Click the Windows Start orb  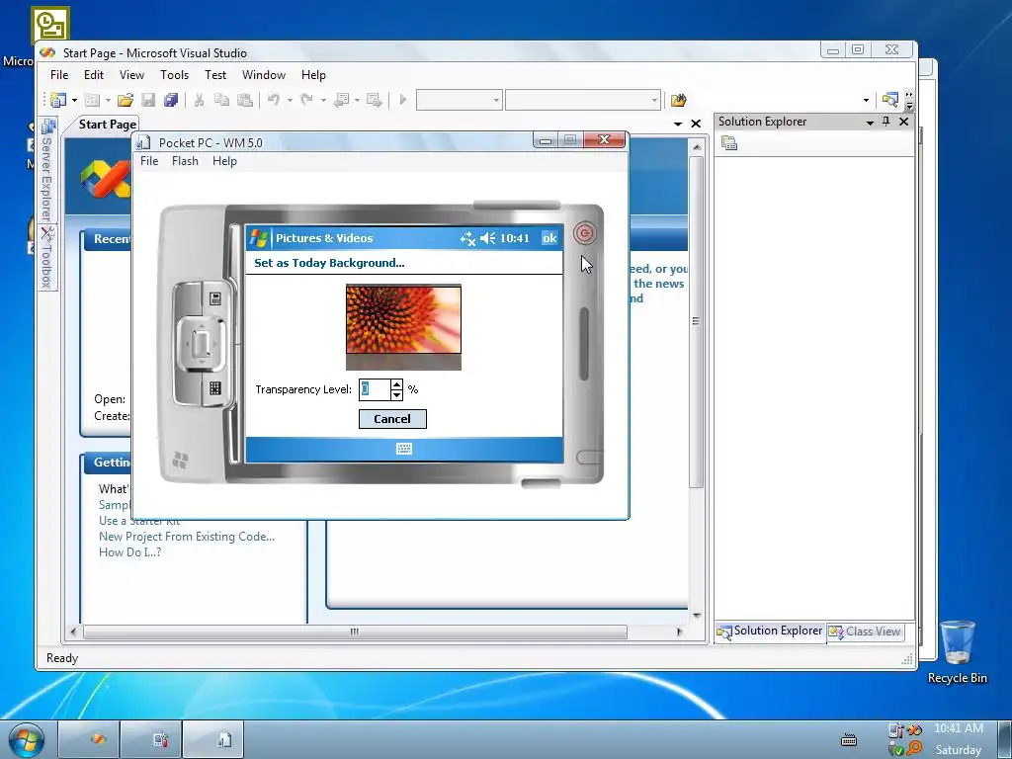point(26,739)
